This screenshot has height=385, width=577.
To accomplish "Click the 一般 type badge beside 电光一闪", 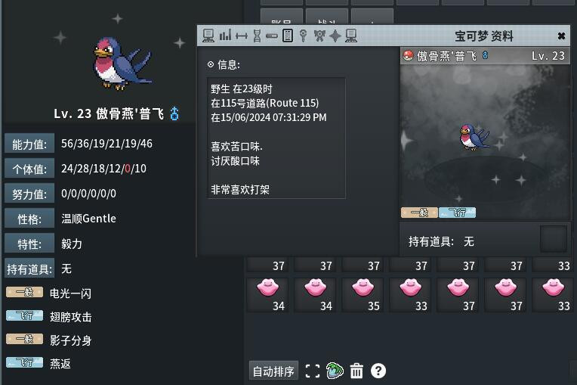I will (x=25, y=292).
